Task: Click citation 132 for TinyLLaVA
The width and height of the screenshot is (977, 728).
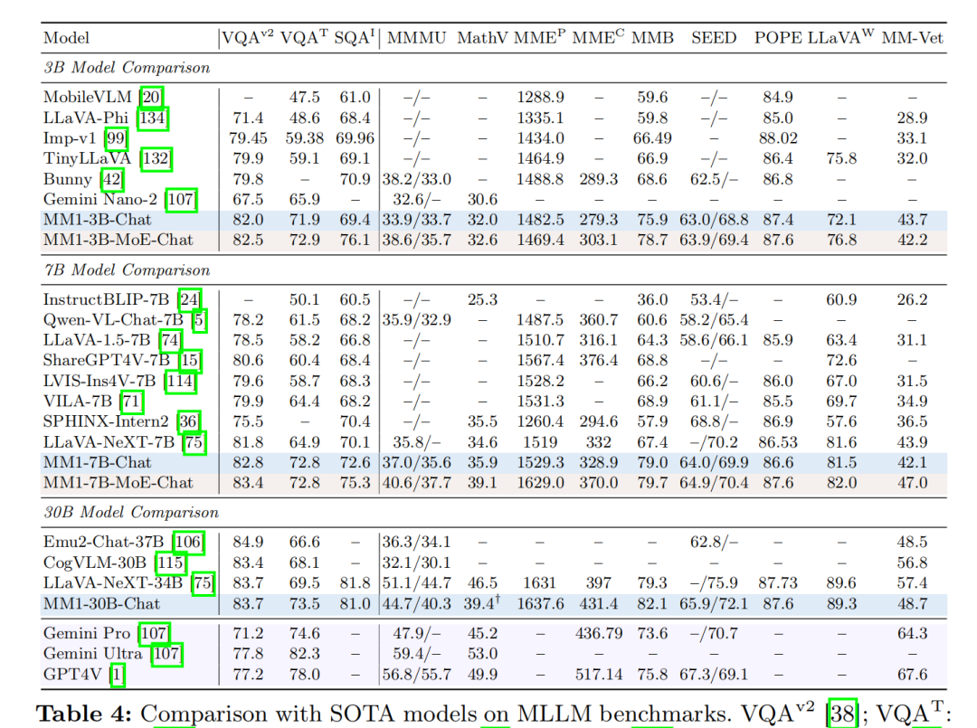Action: pyautogui.click(x=156, y=158)
